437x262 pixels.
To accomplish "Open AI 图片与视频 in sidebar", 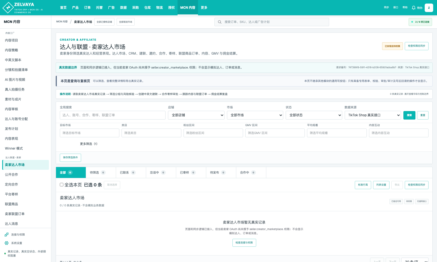I will click(x=25, y=80).
